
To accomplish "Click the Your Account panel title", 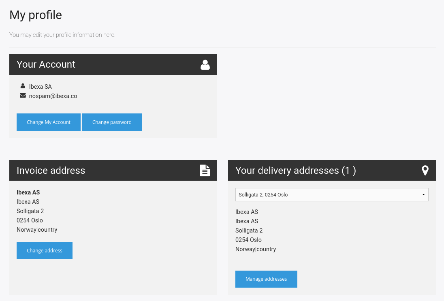I will click(x=46, y=64).
